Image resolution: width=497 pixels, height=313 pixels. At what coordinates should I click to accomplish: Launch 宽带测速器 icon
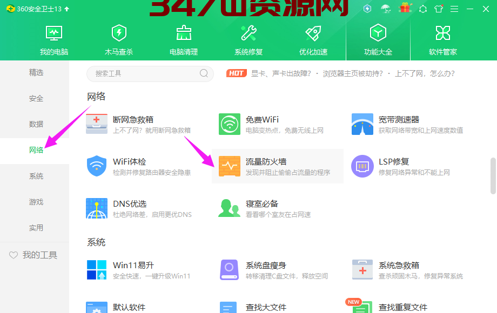click(362, 124)
